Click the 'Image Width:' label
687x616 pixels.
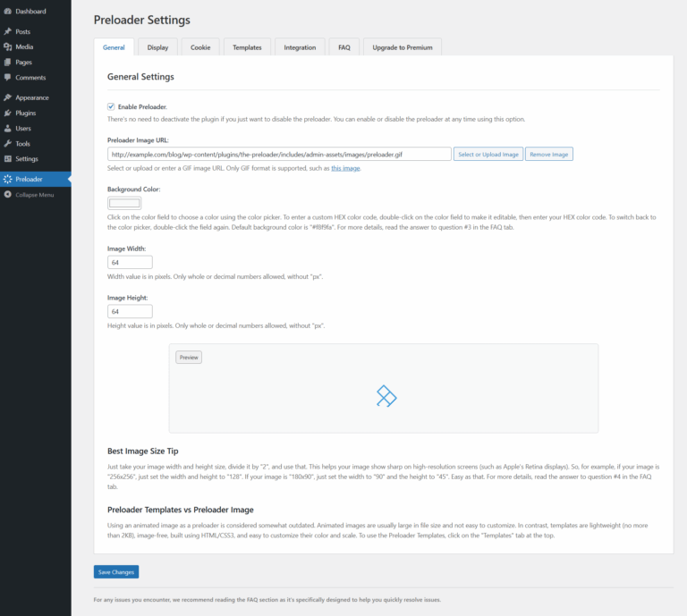click(127, 249)
